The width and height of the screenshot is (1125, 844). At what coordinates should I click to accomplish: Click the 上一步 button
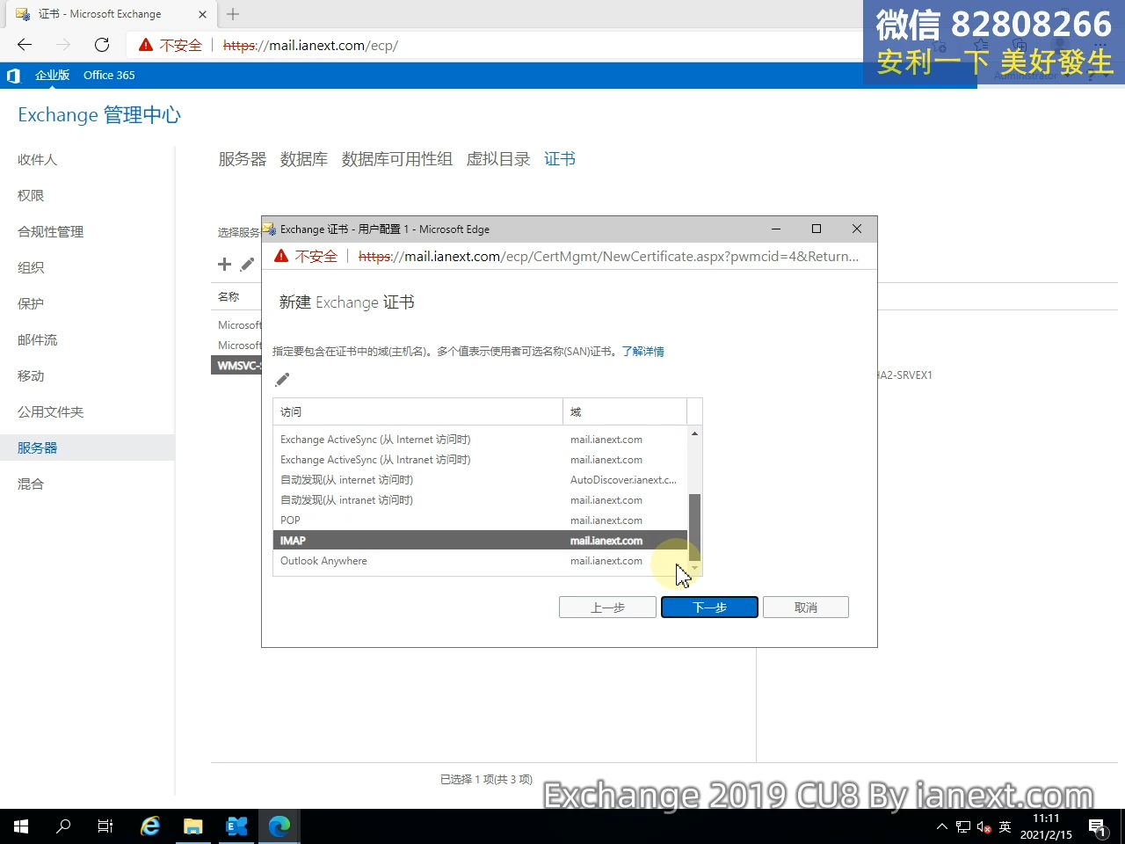point(607,608)
